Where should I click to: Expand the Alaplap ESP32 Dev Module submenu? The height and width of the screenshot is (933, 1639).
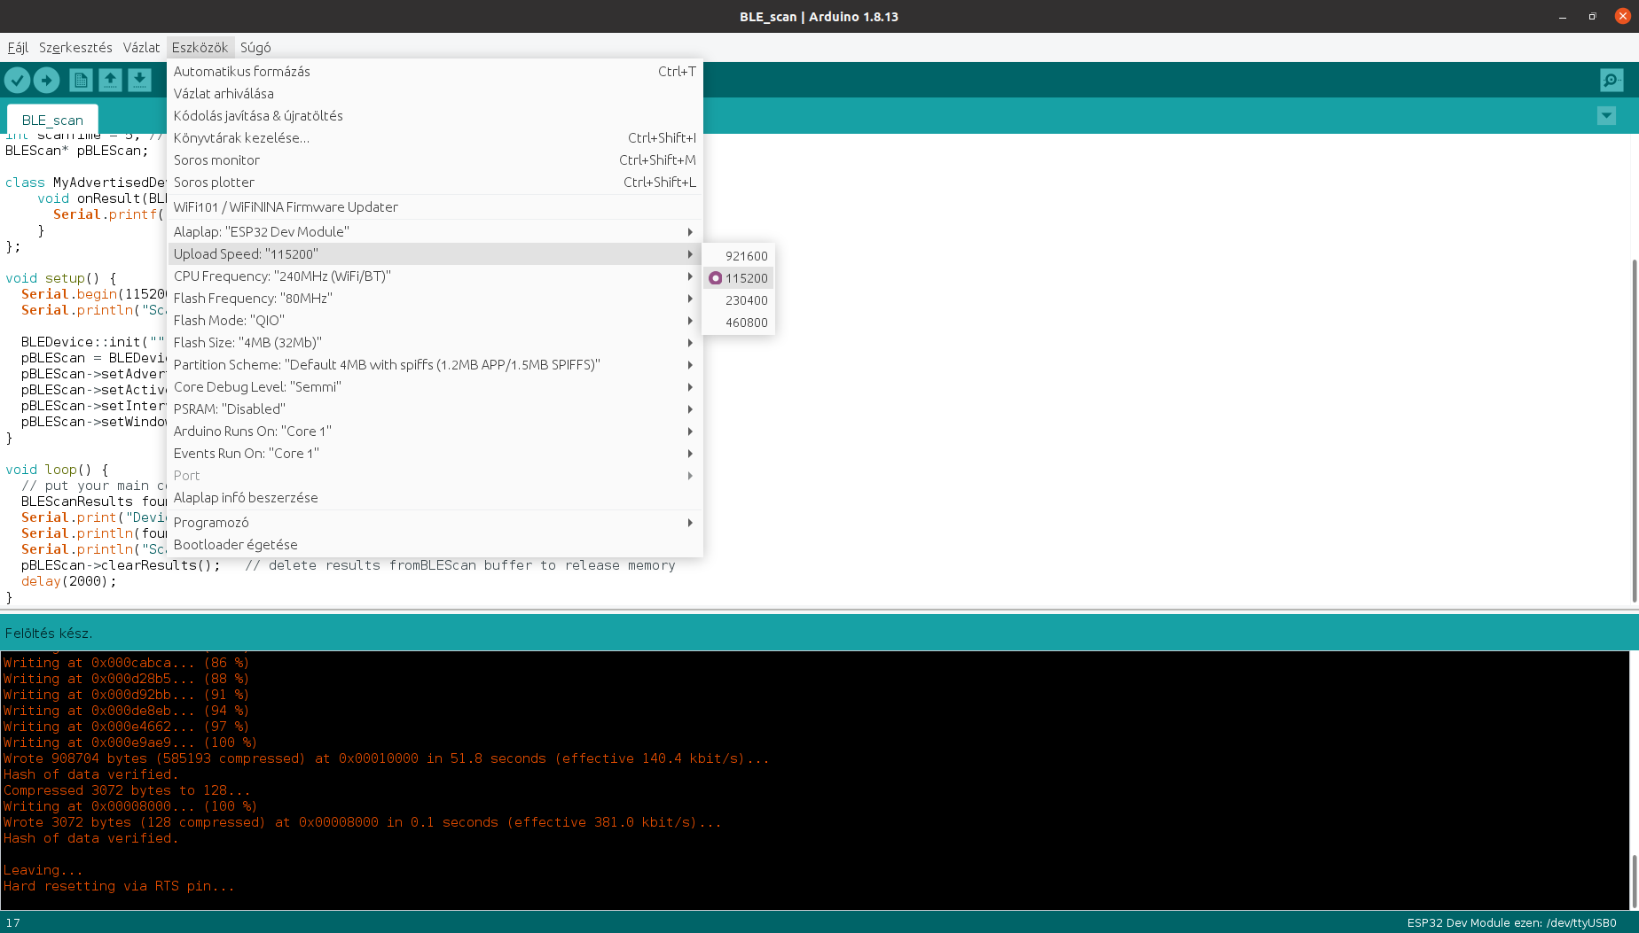point(435,232)
